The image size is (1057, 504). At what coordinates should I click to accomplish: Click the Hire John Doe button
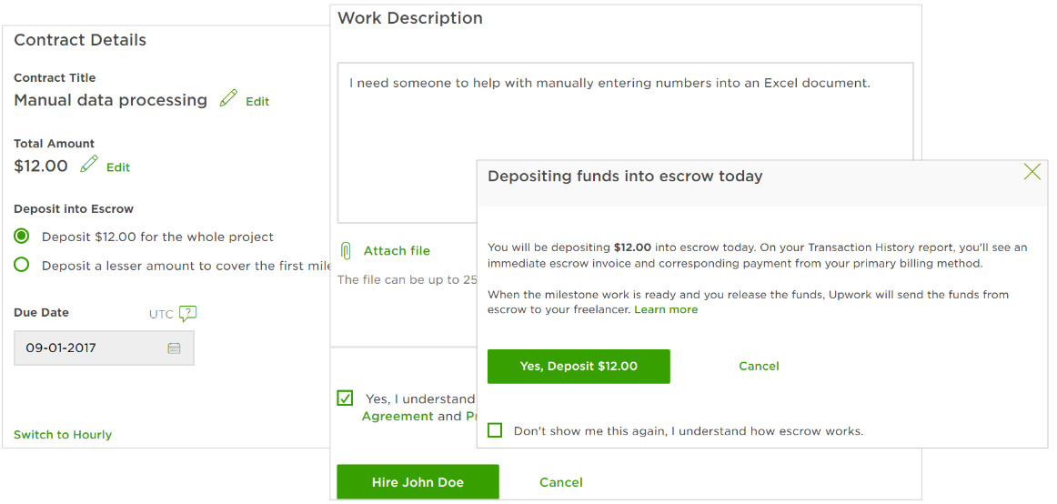(418, 482)
